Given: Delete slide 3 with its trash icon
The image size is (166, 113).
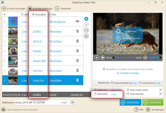Looking at the screenshot, I should click(77, 51).
